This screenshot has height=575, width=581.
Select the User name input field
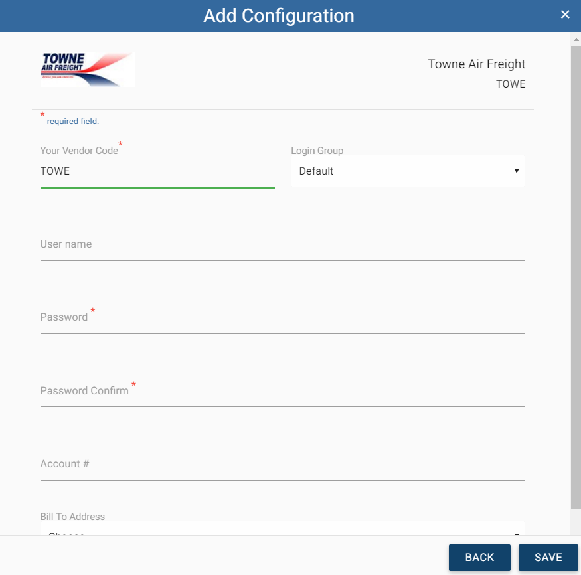(x=282, y=244)
